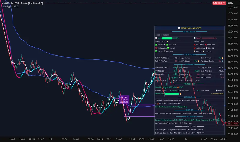The width and height of the screenshot is (240, 142).
Task: Click the LONG chart icon in setup tracker
Action: tap(156, 38)
